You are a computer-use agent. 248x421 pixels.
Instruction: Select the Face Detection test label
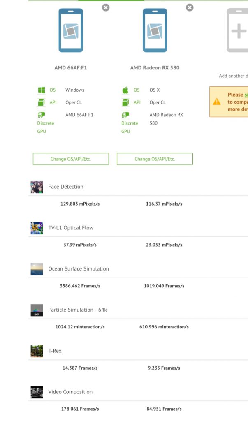click(x=66, y=187)
